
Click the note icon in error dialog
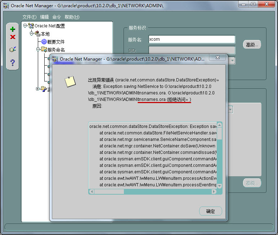[x=70, y=82]
